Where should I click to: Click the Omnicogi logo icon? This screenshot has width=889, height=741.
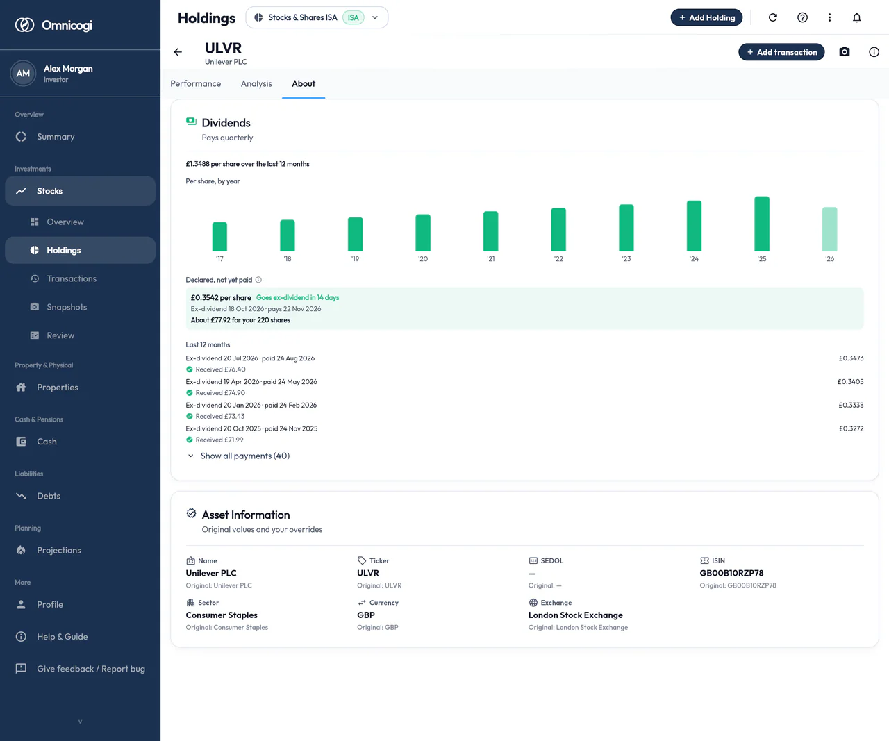coord(25,25)
